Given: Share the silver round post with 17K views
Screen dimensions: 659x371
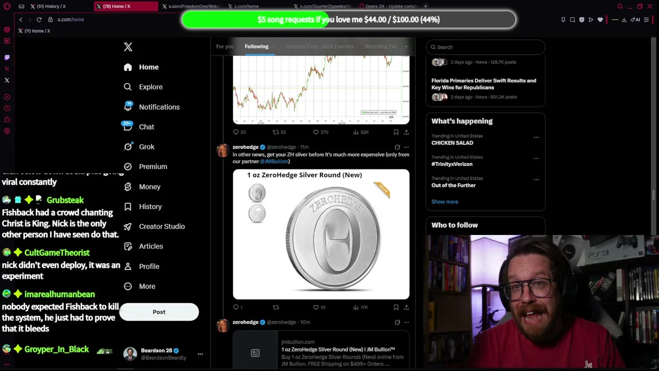Looking at the screenshot, I should (x=406, y=307).
